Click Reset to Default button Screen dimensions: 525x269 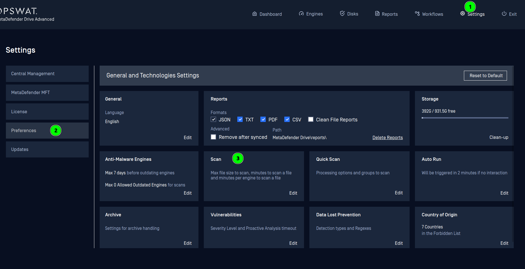pos(485,75)
